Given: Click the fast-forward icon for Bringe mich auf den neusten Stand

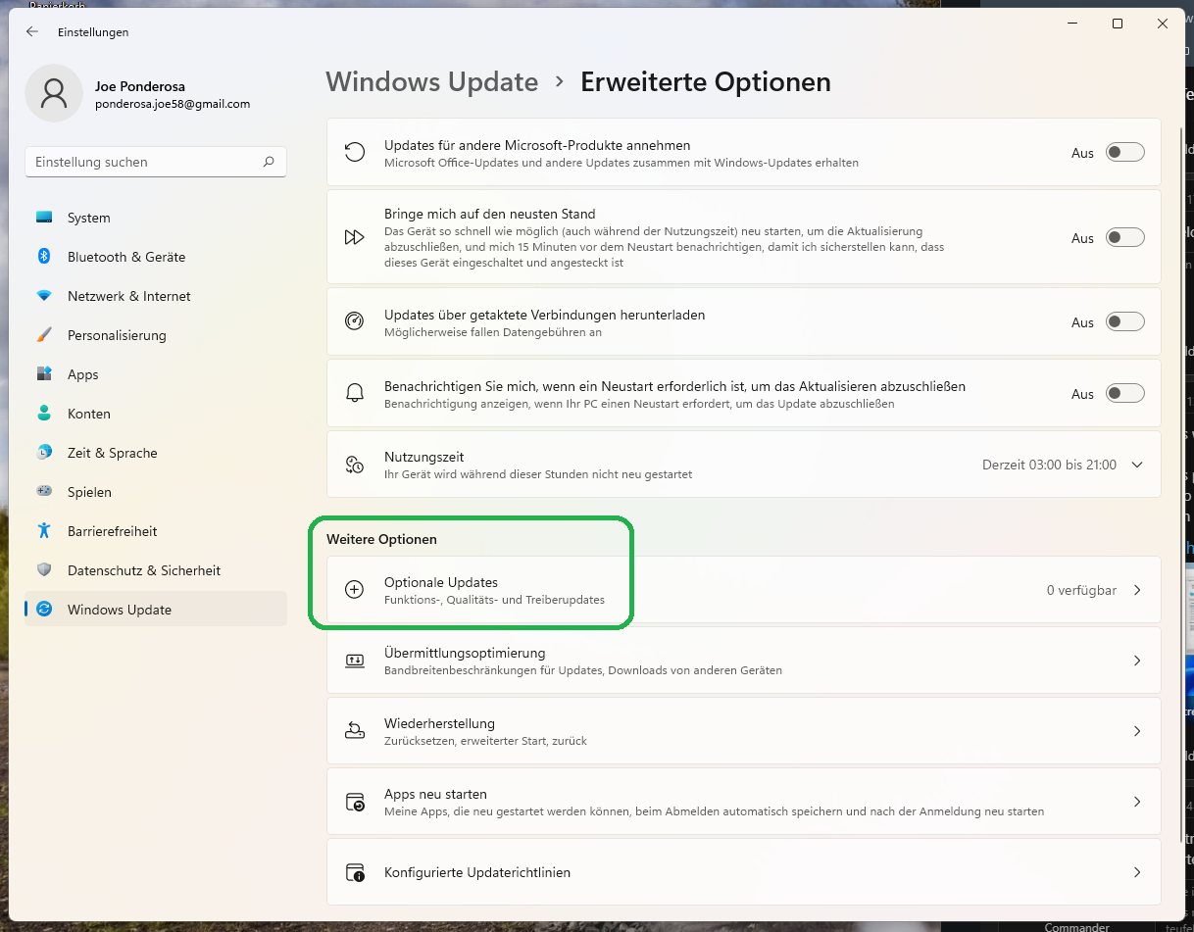Looking at the screenshot, I should click(355, 237).
